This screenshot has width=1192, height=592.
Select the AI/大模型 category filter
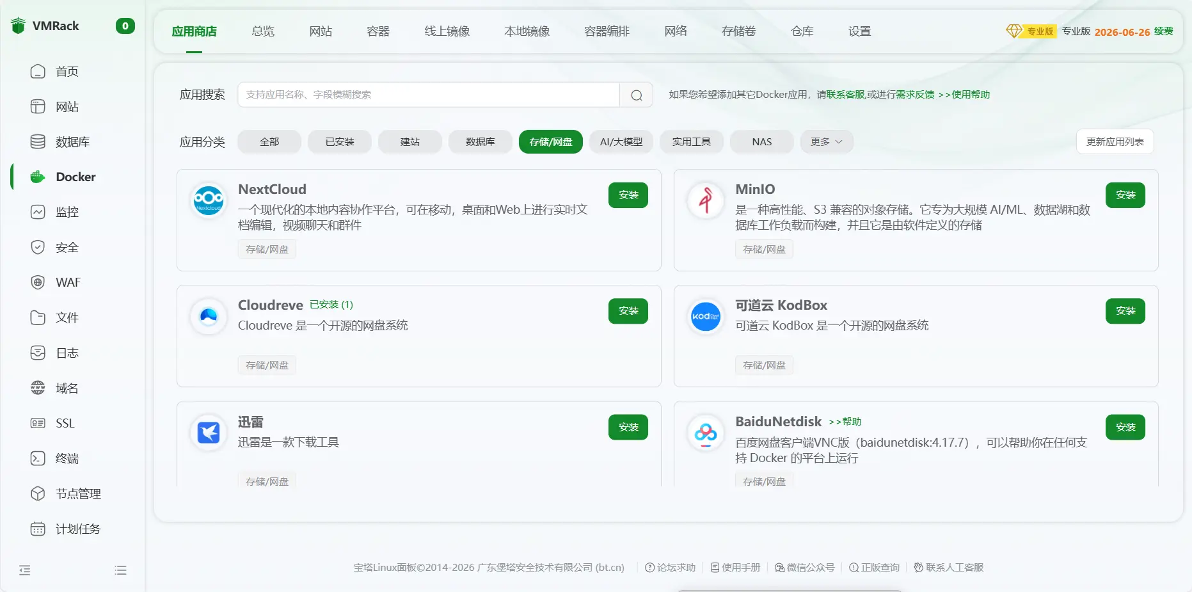[621, 142]
